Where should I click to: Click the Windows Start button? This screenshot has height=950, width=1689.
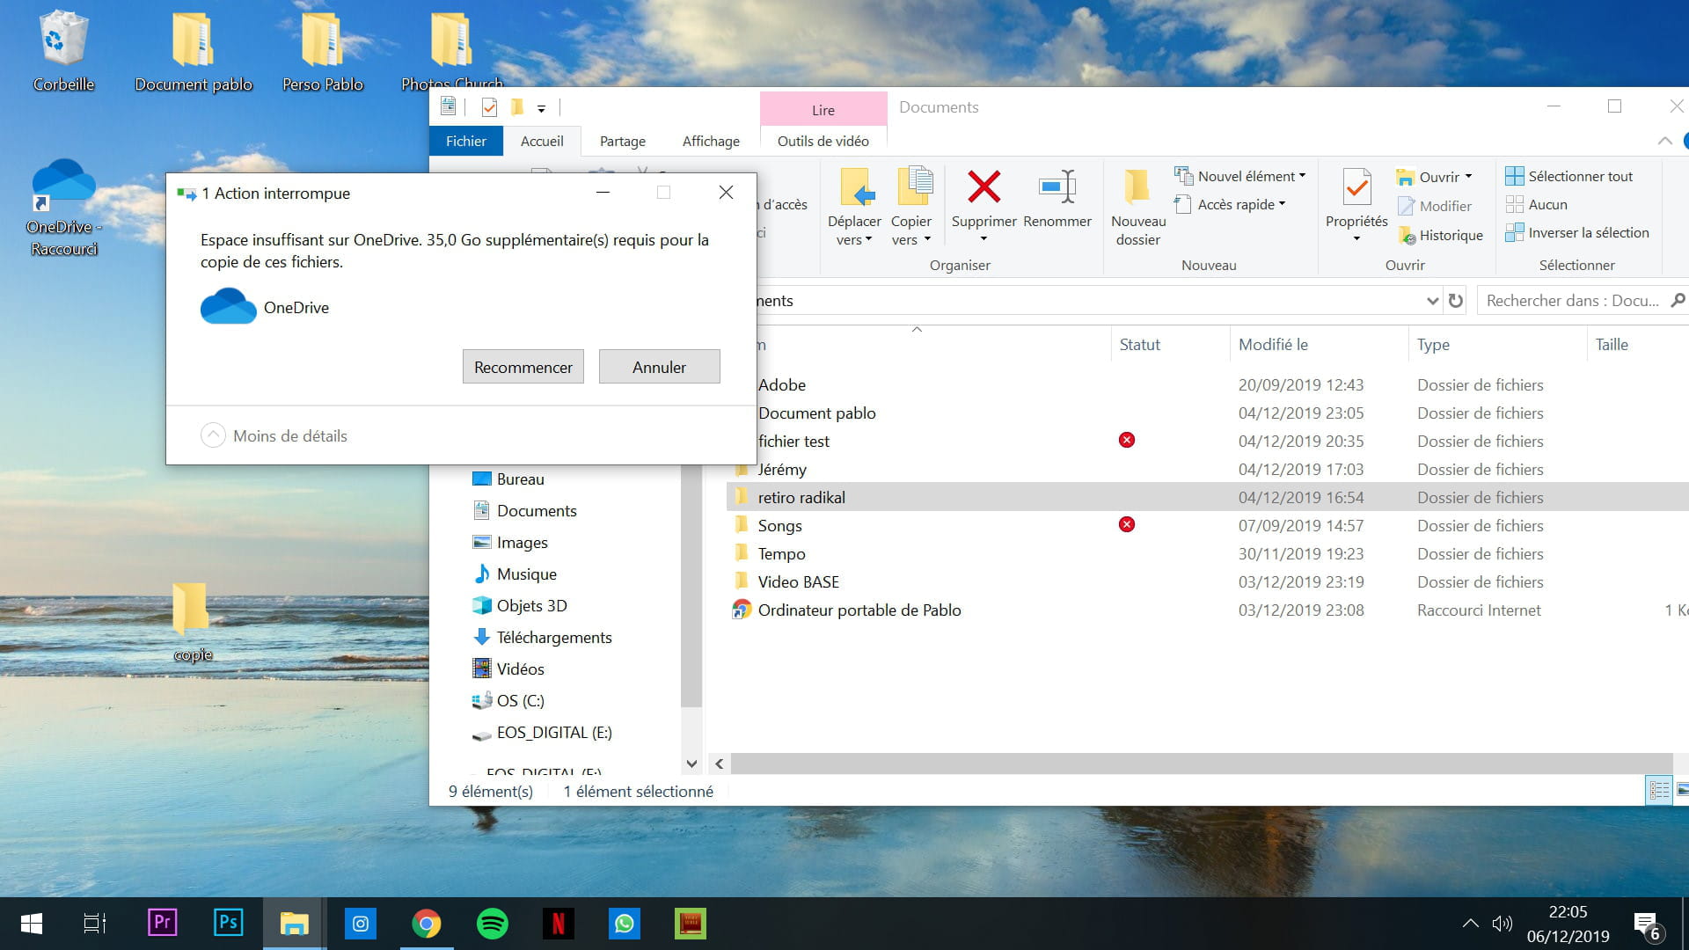[32, 923]
